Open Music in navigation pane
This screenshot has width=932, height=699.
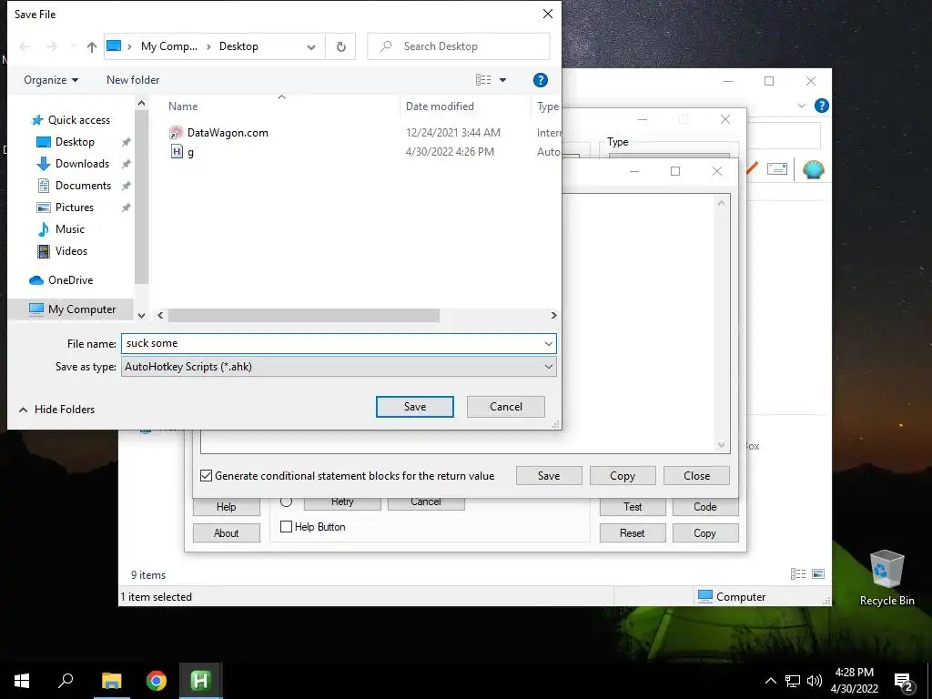tap(69, 228)
